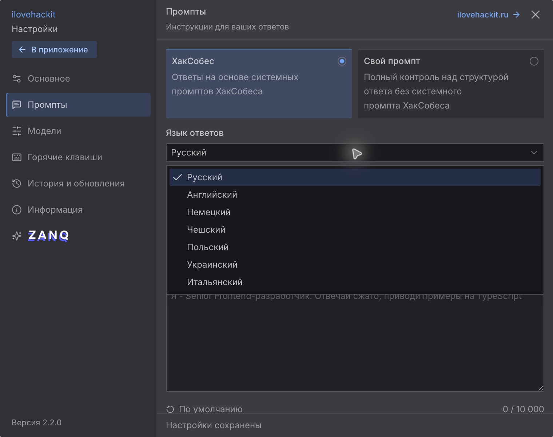This screenshot has height=437, width=553.
Task: Click the reset icon next to По умолчанию
Action: pyautogui.click(x=170, y=409)
